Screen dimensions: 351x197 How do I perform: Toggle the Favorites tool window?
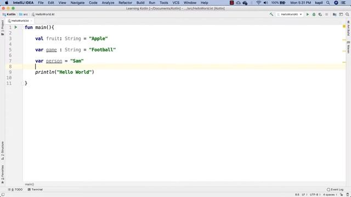2,175
